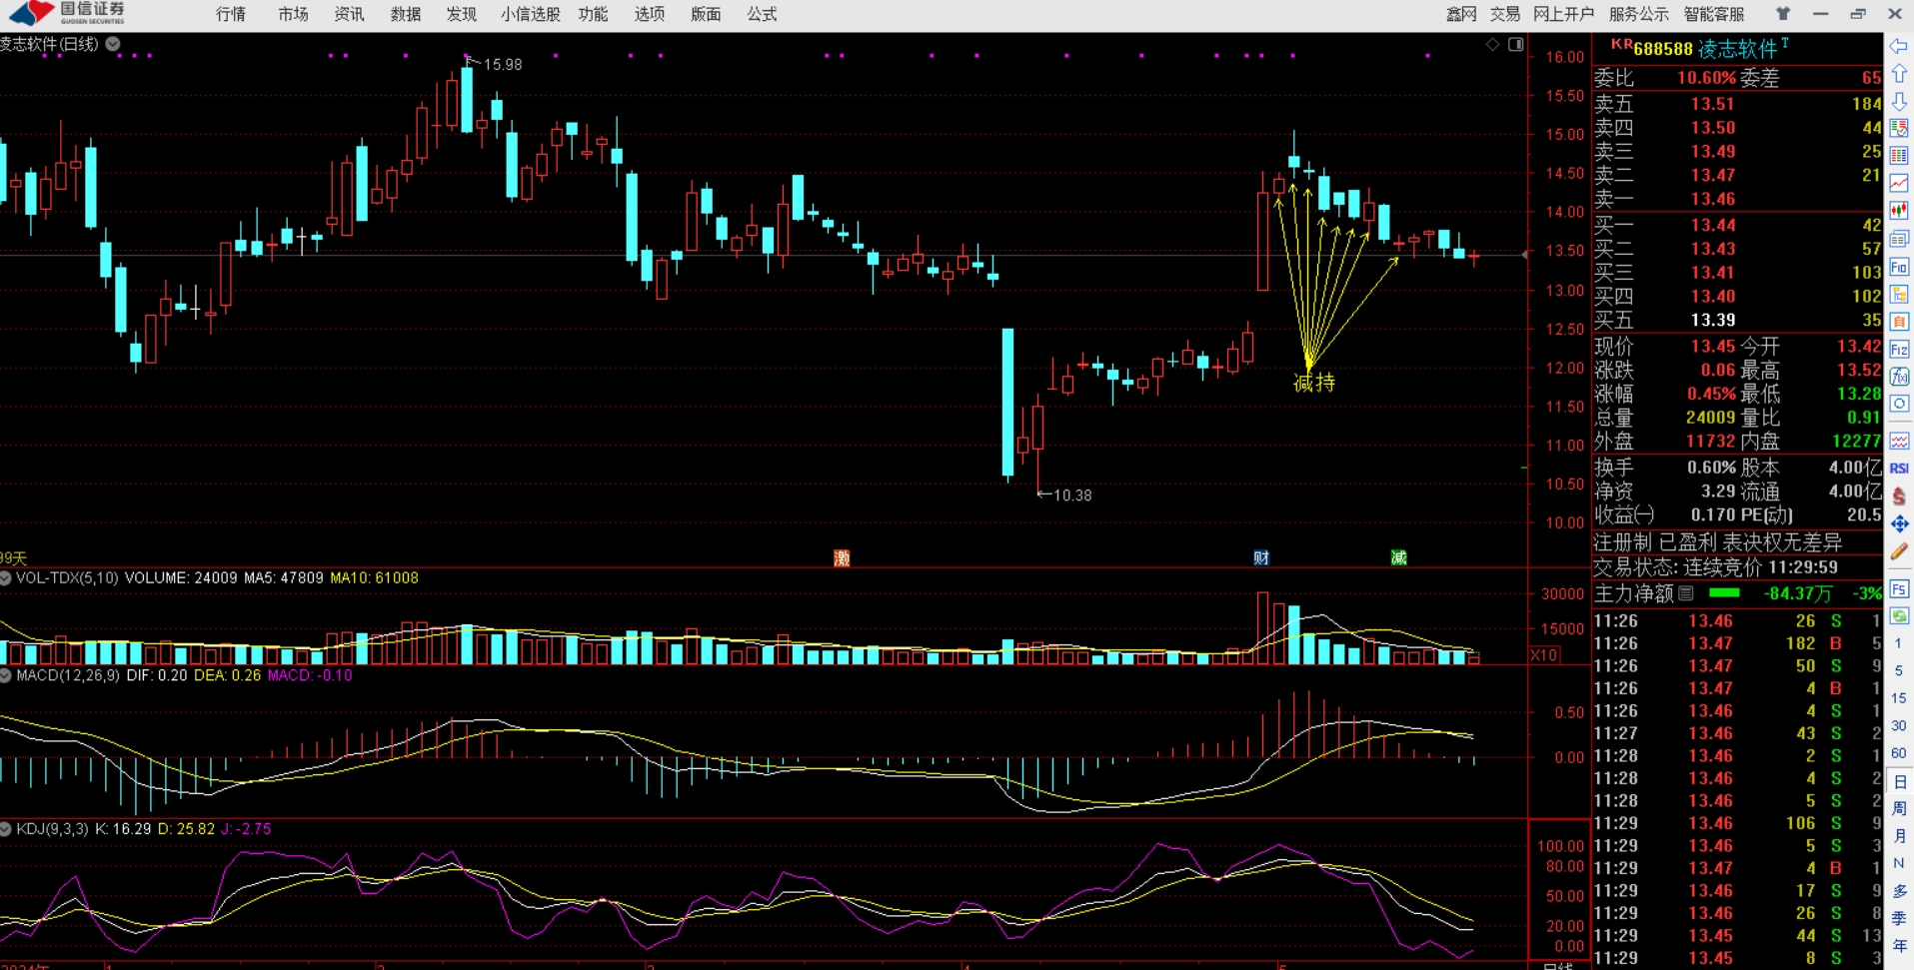Toggle the side panel icon at the chart corner

[x=1516, y=44]
